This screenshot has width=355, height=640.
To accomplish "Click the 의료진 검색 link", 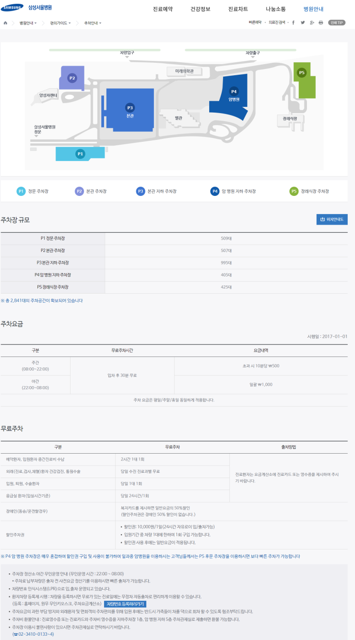I will pyautogui.click(x=277, y=23).
